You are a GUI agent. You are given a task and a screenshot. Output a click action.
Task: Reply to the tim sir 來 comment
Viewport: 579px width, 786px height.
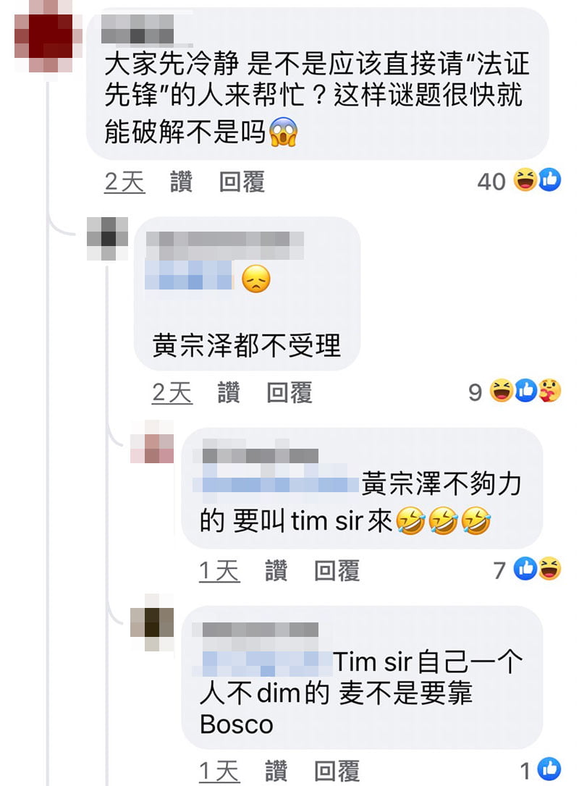337,570
